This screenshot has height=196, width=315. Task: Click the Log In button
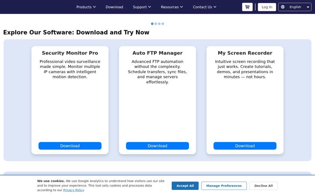click(267, 7)
